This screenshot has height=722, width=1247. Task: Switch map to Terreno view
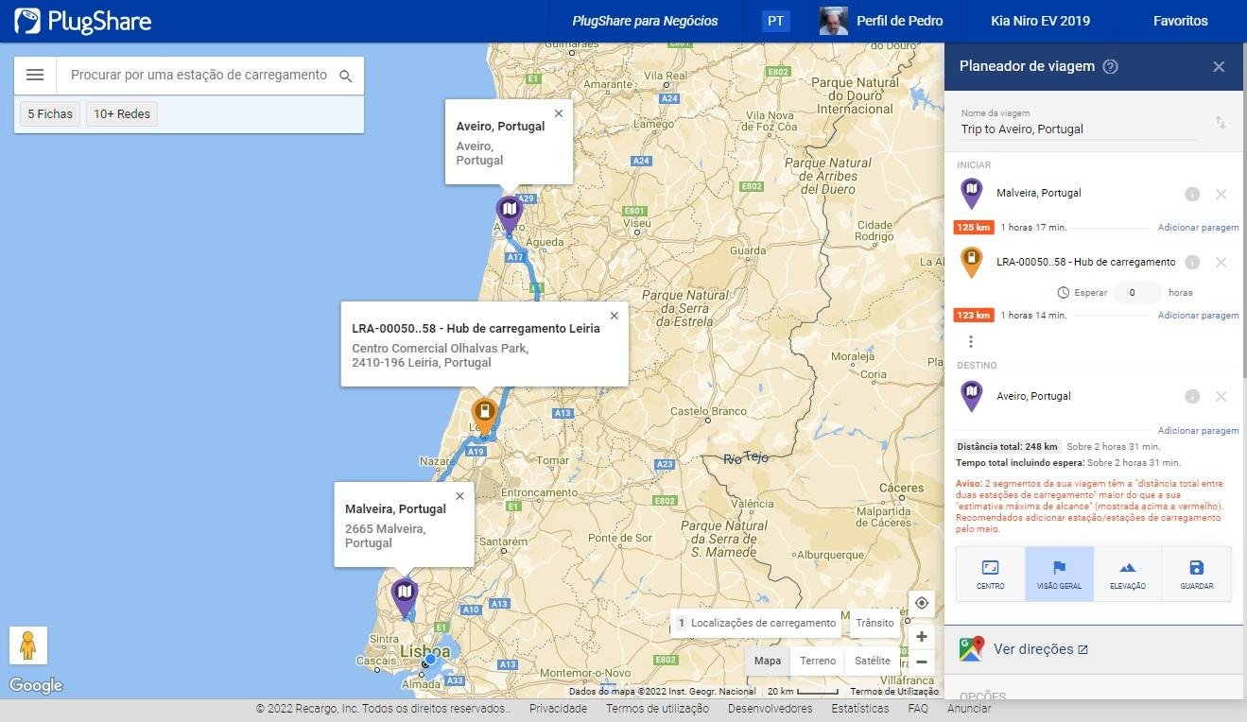pos(818,661)
